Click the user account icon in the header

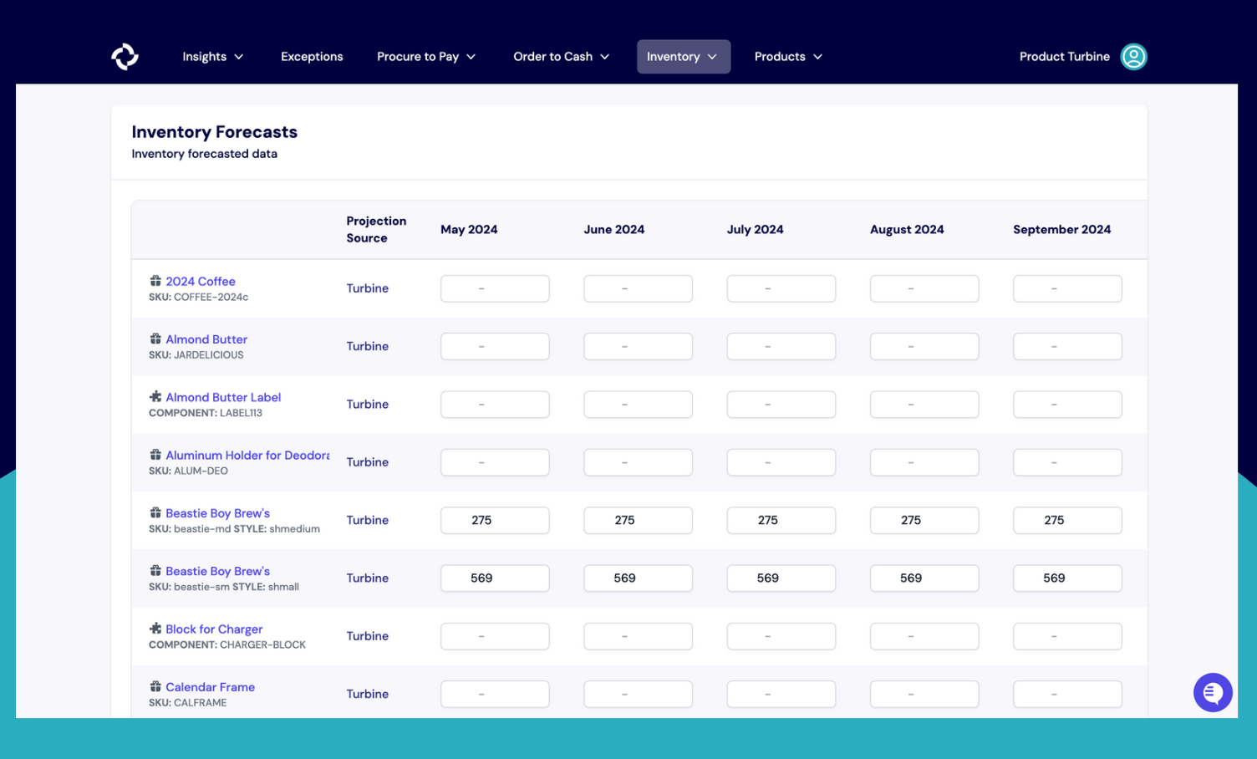pyautogui.click(x=1133, y=57)
